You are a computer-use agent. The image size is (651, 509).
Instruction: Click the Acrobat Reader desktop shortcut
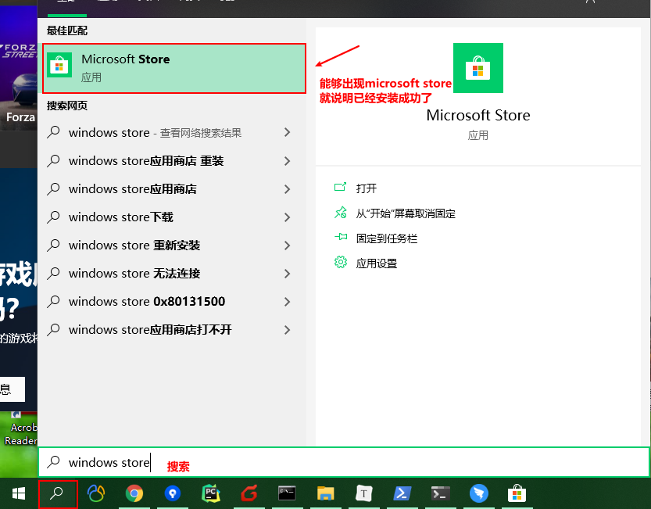[x=20, y=430]
